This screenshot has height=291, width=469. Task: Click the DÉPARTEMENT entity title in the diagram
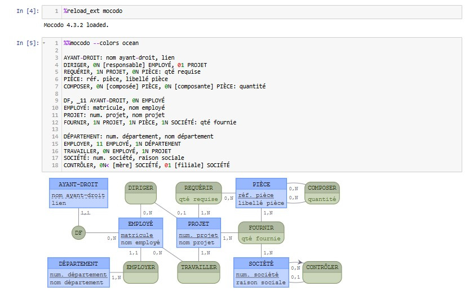coord(78,263)
